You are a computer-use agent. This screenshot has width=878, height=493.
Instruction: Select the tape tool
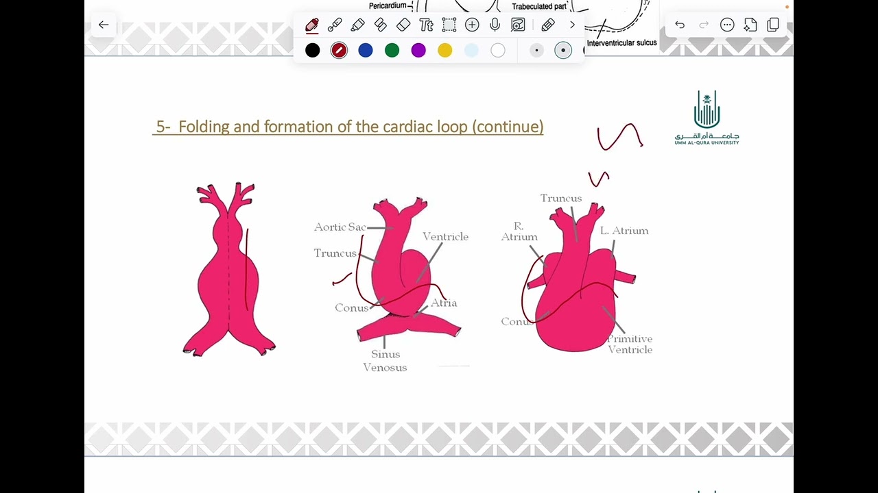pyautogui.click(x=381, y=25)
